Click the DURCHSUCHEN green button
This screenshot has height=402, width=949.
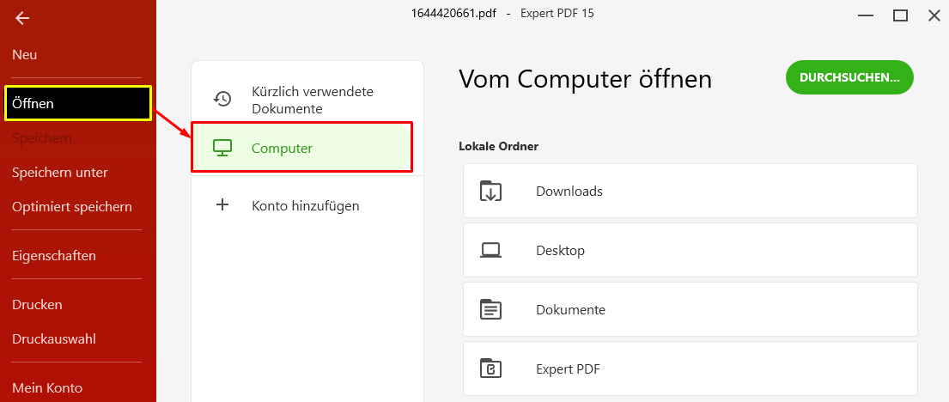[849, 77]
